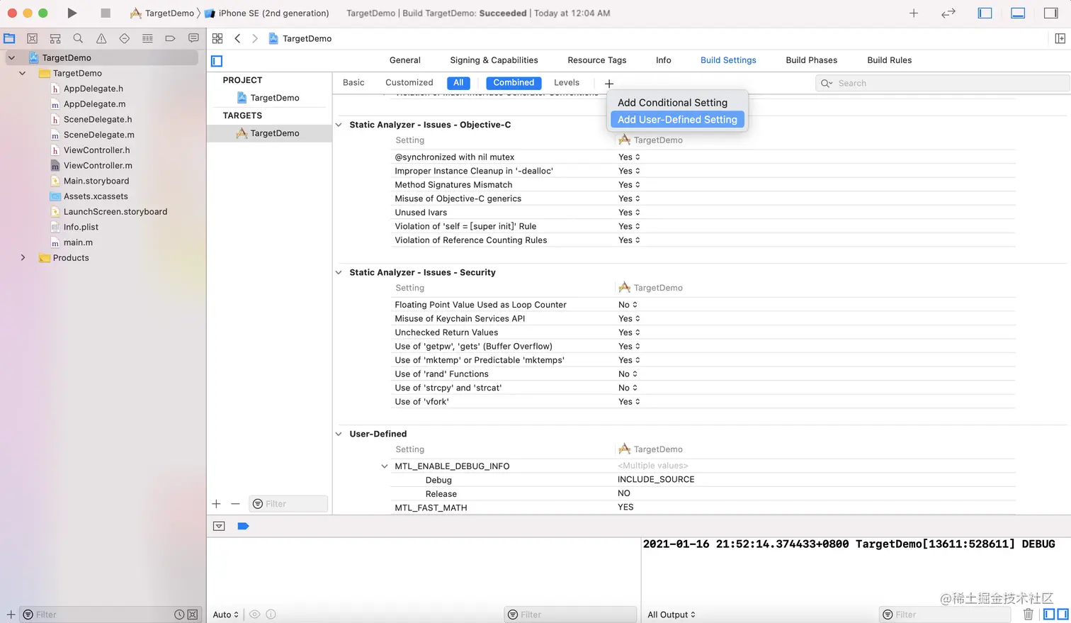Open the All Output console menu
Image resolution: width=1071 pixels, height=623 pixels.
[671, 614]
